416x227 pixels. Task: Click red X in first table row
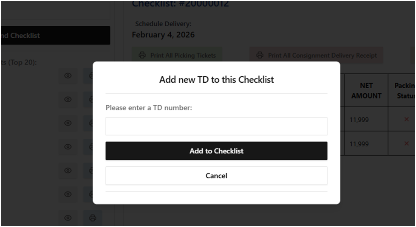(x=406, y=120)
